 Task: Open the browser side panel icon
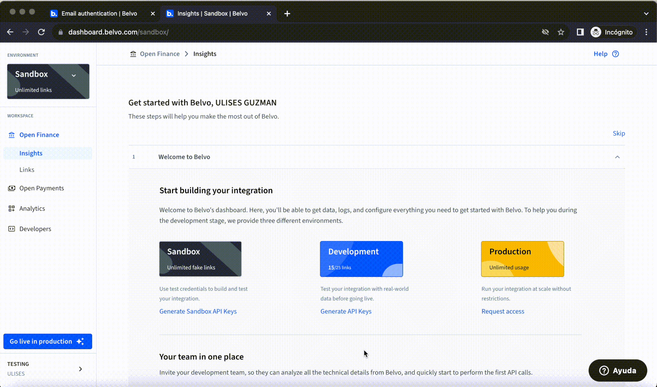[x=580, y=32]
